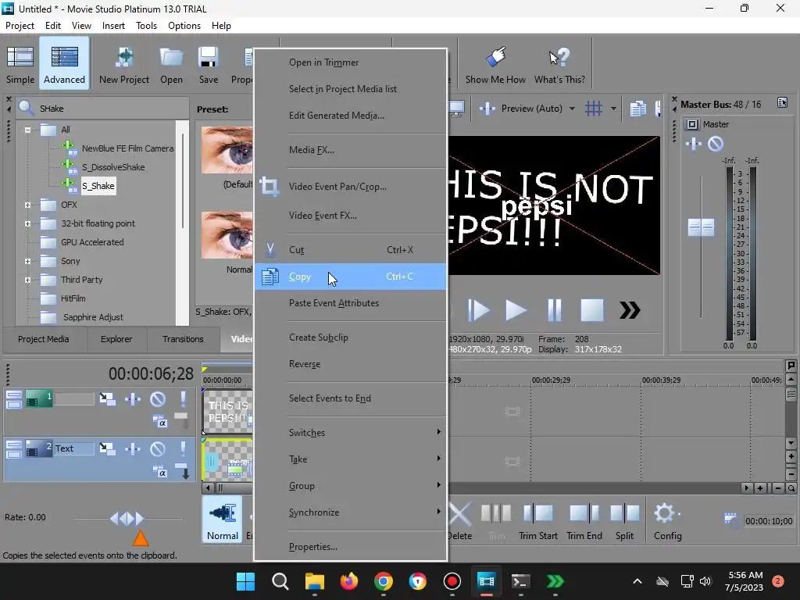The image size is (800, 600).
Task: Open Properties... from the context menu
Action: pos(351,547)
